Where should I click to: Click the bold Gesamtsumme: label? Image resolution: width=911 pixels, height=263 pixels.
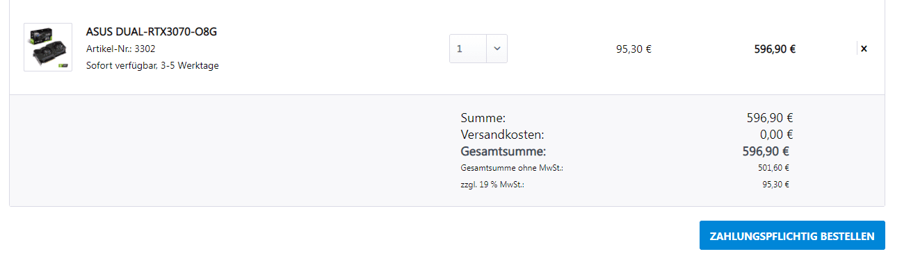coord(503,151)
